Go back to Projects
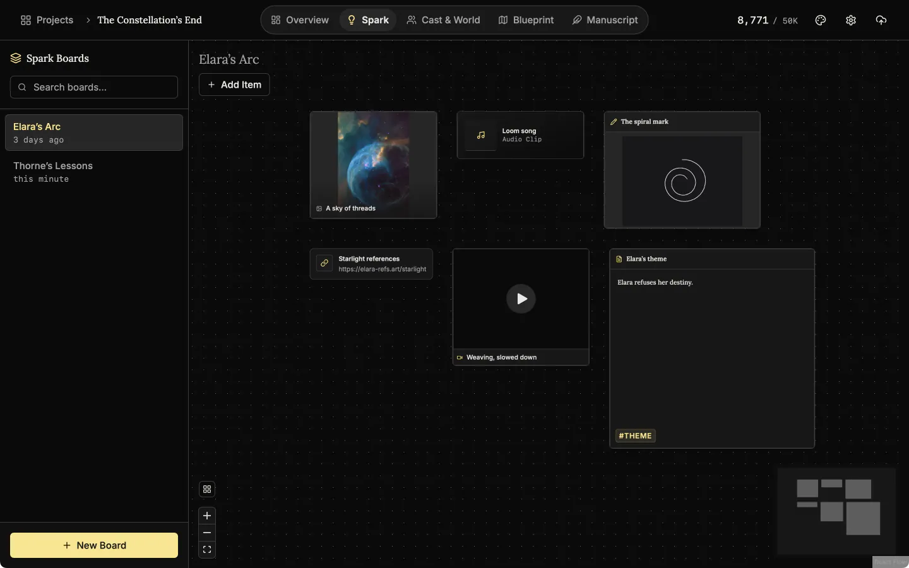909x568 pixels. click(x=47, y=20)
